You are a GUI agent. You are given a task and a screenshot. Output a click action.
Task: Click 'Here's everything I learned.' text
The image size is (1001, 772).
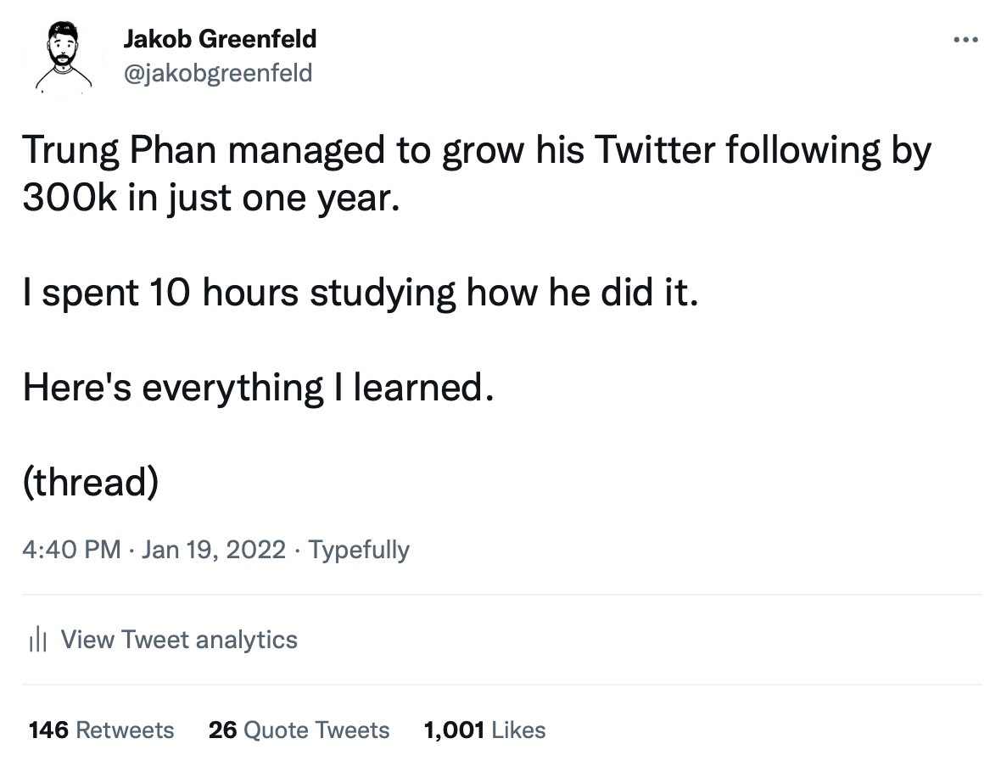click(x=259, y=388)
